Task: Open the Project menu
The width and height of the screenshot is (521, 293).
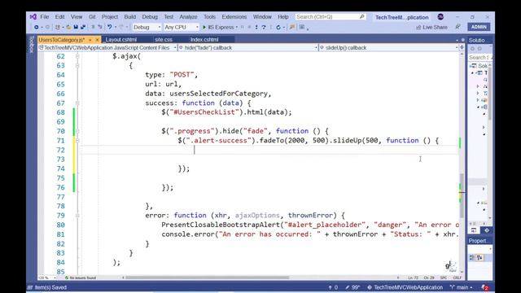Action: click(x=110, y=16)
